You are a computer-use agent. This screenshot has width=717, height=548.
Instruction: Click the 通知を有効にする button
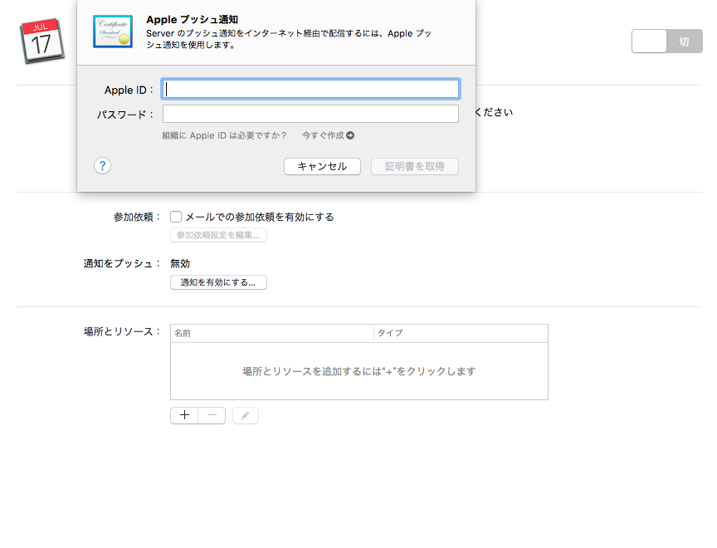click(218, 282)
